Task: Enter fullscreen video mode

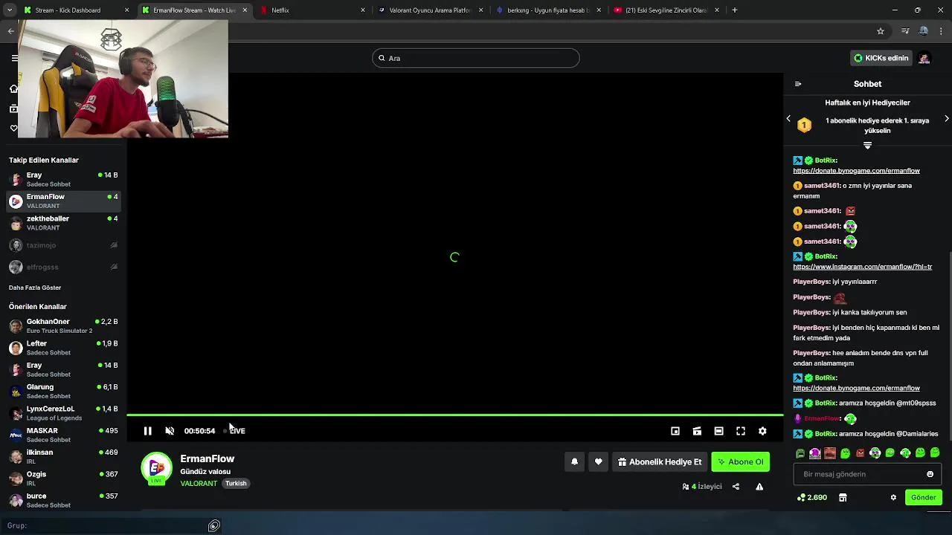Action: tap(741, 431)
